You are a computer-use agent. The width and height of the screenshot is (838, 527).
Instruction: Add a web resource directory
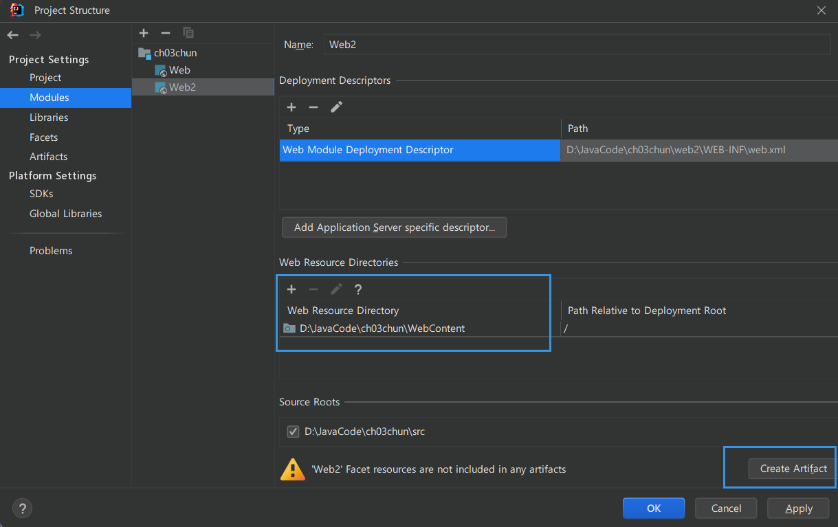point(291,289)
